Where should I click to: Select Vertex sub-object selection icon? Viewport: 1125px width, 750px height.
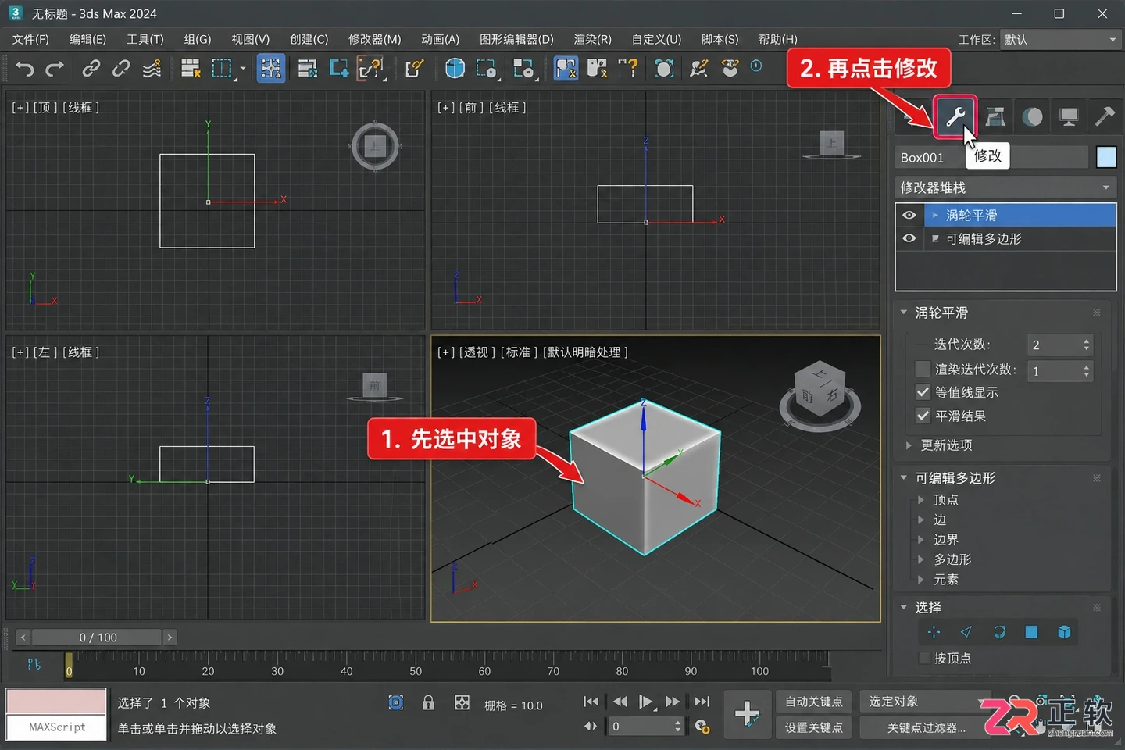(x=934, y=632)
